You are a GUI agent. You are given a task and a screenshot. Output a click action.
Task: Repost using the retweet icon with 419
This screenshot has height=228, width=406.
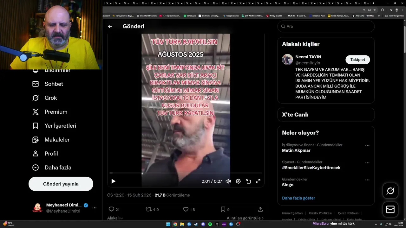coord(152,209)
